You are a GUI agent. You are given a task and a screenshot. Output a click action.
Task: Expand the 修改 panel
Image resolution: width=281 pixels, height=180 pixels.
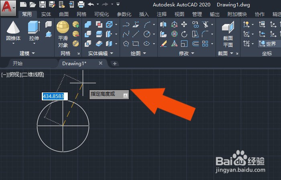coord(187,53)
